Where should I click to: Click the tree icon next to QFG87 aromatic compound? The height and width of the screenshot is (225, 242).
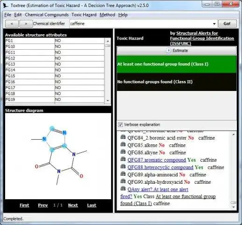(x=123, y=159)
